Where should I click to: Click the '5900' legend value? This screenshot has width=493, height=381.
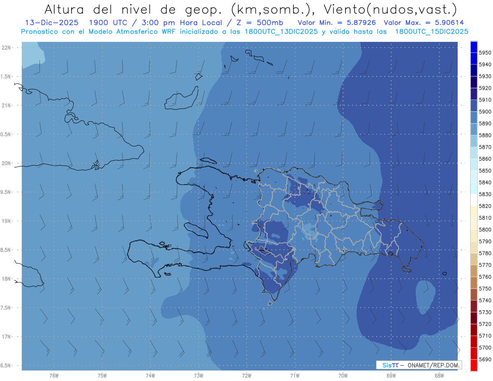(x=485, y=112)
